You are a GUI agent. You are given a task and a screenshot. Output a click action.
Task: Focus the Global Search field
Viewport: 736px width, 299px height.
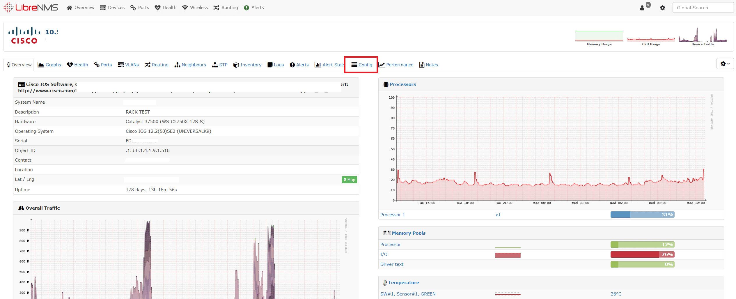pos(703,8)
